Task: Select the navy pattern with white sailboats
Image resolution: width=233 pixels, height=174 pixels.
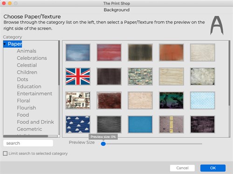Action: tap(78, 124)
